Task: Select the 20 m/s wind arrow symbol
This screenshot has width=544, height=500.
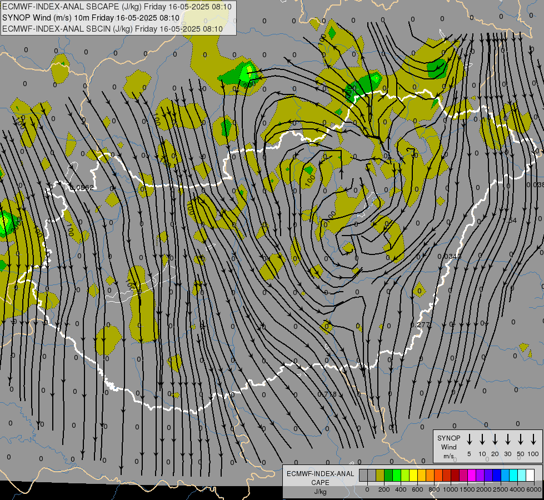Action: [x=495, y=439]
